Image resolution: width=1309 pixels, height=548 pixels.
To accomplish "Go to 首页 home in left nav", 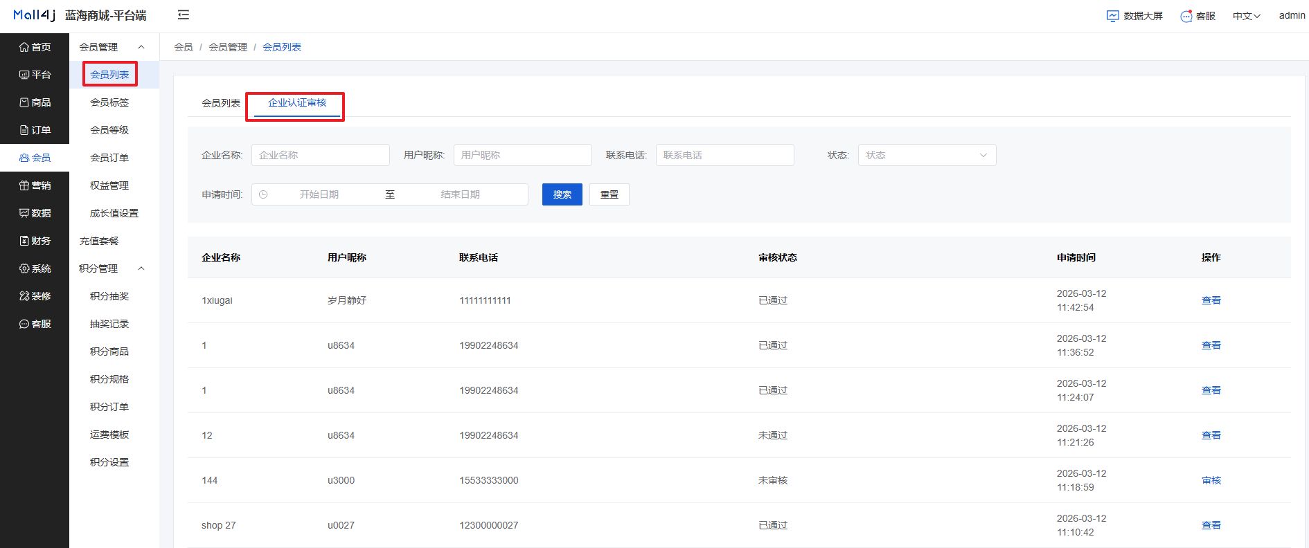I will [35, 47].
